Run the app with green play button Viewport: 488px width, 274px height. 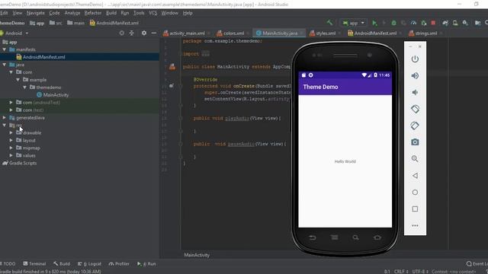click(374, 23)
